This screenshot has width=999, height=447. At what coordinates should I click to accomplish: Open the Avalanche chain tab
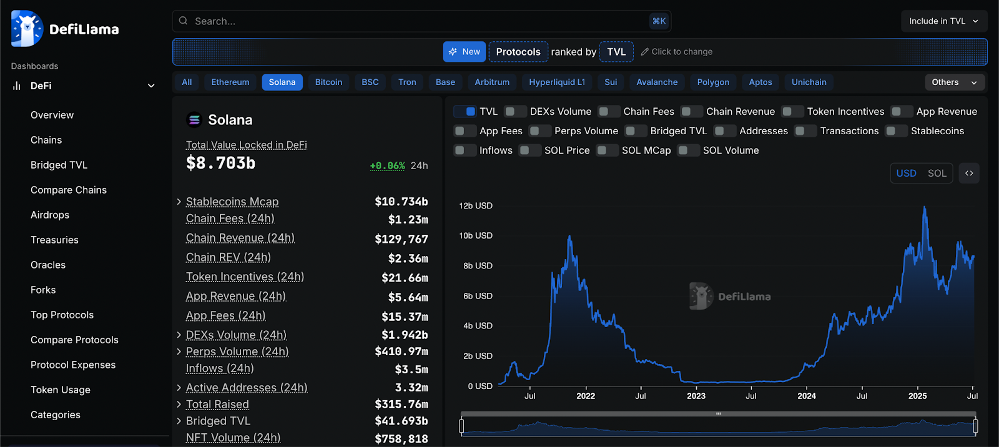tap(657, 82)
